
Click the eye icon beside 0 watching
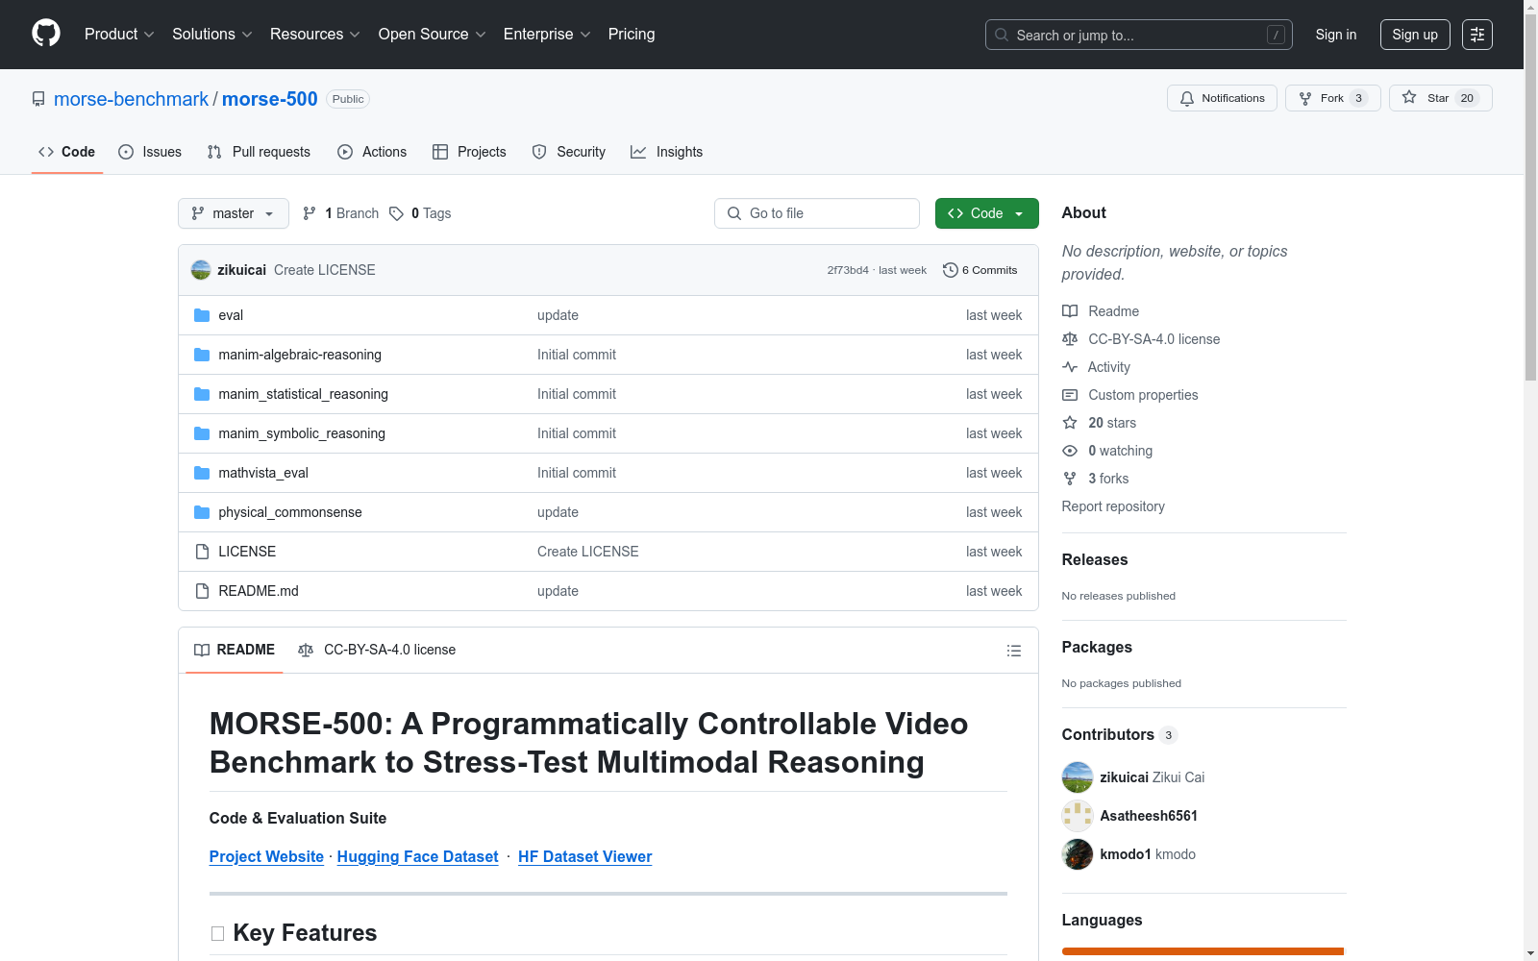coord(1070,451)
